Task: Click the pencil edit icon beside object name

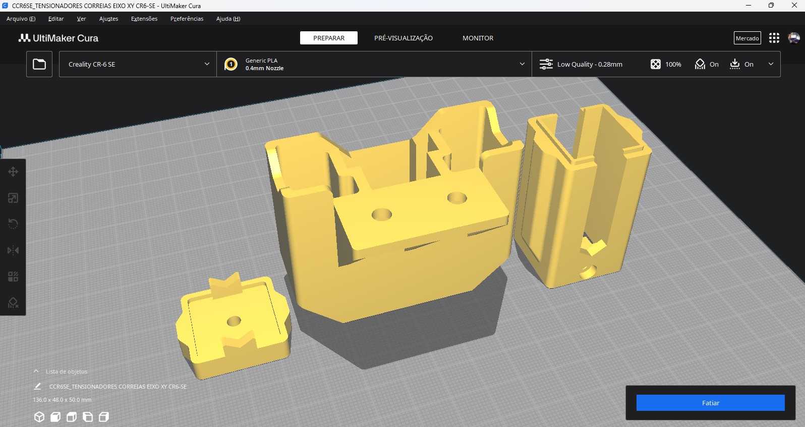Action: [37, 386]
